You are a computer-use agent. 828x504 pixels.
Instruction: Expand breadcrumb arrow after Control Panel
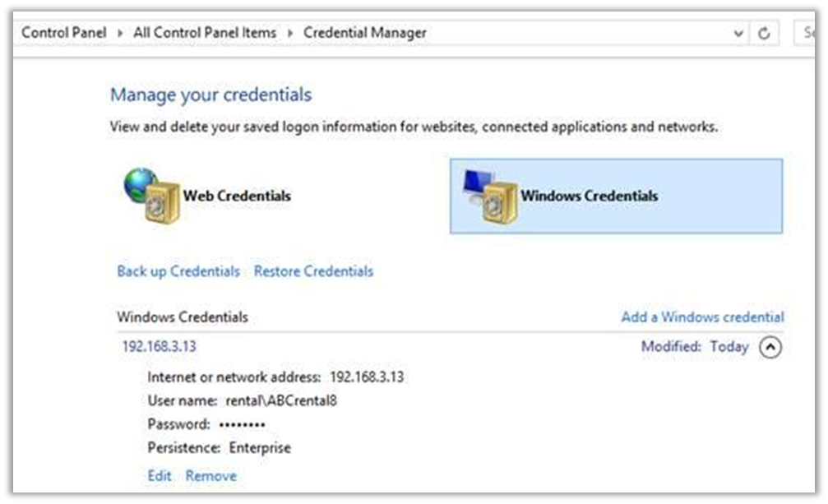(x=120, y=34)
